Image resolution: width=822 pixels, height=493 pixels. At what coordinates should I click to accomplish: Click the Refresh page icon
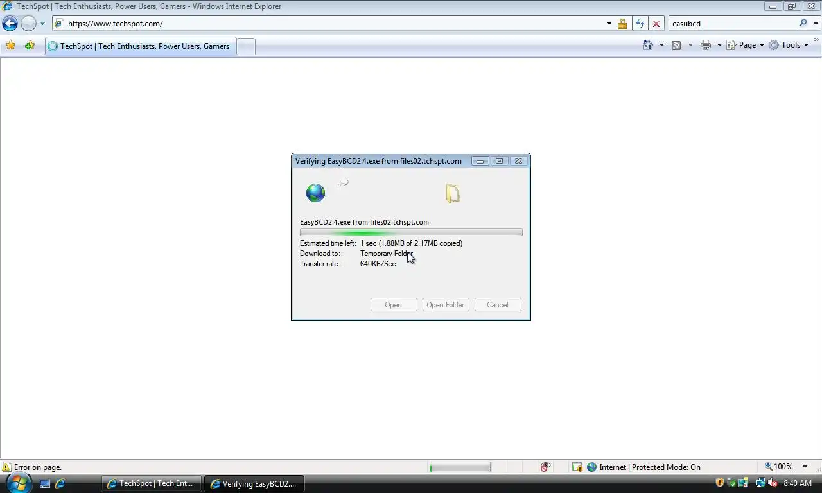click(640, 24)
